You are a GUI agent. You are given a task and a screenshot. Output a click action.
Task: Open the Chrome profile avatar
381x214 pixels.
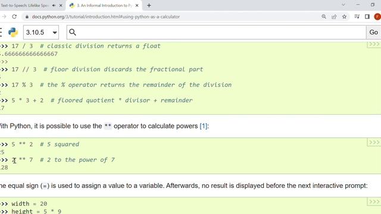[x=377, y=17]
